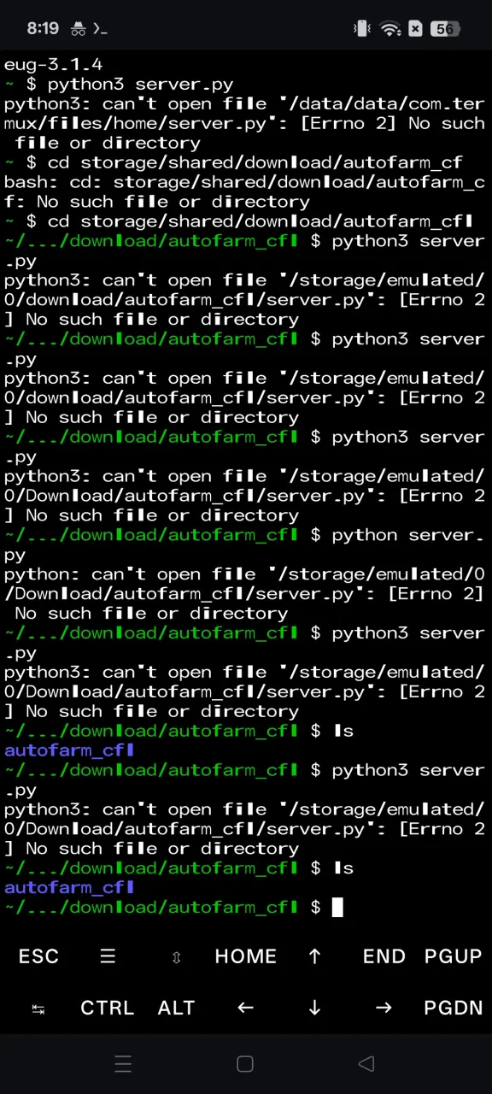Viewport: 492px width, 1094px height.
Task: Tap Android home square button
Action: click(x=245, y=1063)
